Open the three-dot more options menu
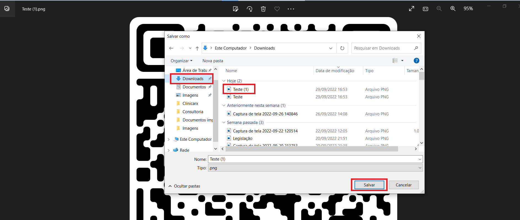520x220 pixels. pos(291,9)
